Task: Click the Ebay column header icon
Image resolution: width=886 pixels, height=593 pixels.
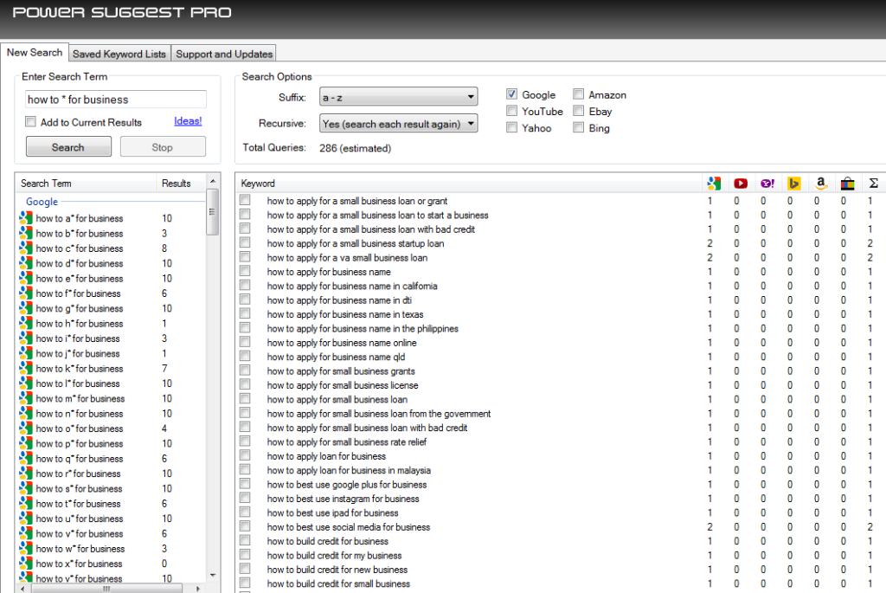Action: [x=847, y=184]
